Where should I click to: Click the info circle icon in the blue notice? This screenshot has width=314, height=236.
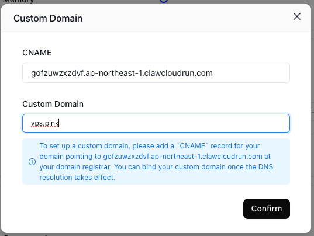pos(32,162)
